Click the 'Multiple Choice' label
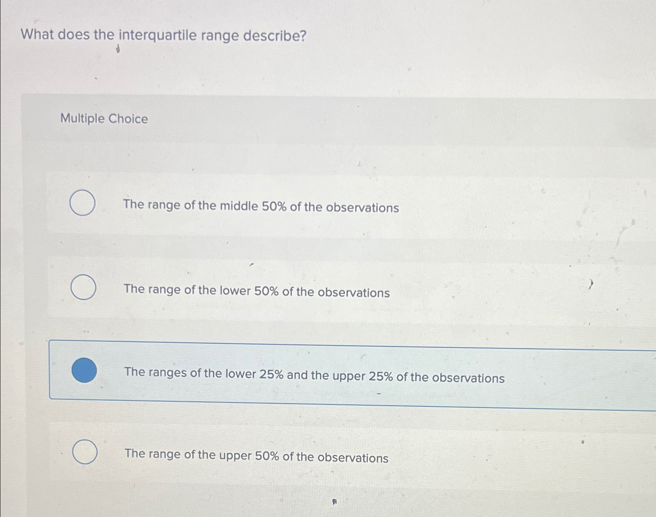656x517 pixels. click(x=104, y=119)
